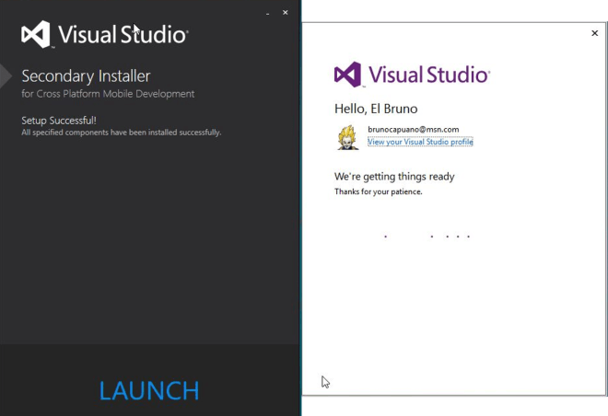Click the Thanks for your patience text
Image resolution: width=608 pixels, height=416 pixels.
[378, 191]
